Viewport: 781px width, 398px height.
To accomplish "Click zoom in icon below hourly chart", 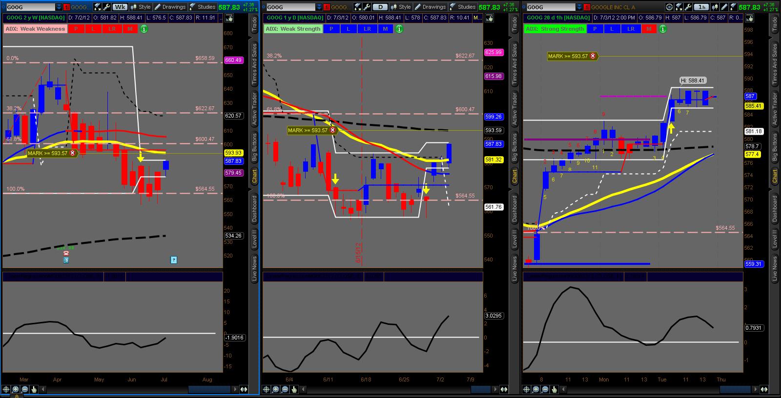I will click(x=536, y=389).
